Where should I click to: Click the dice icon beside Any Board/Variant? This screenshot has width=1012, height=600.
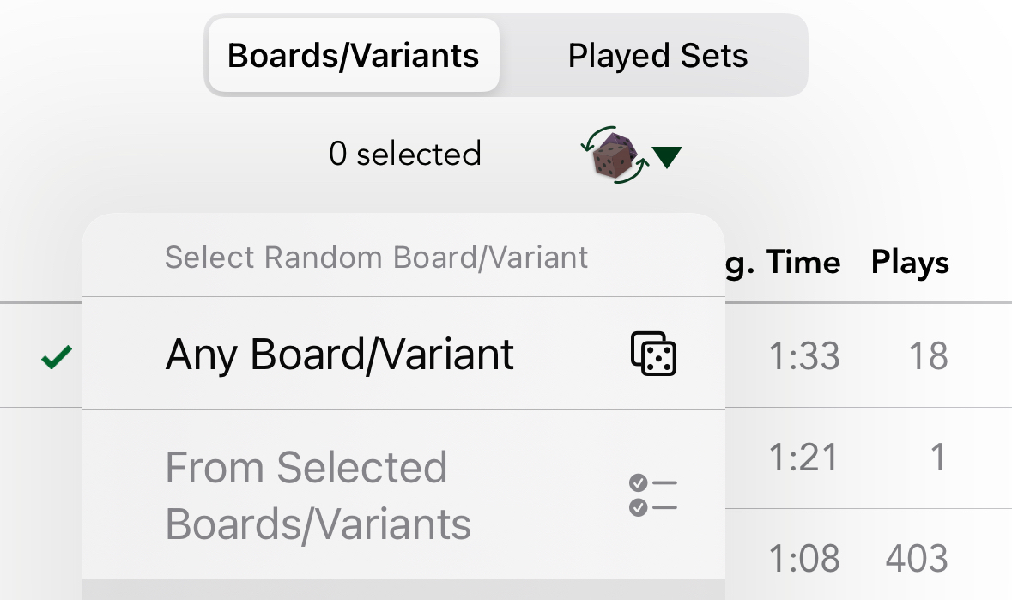point(653,354)
